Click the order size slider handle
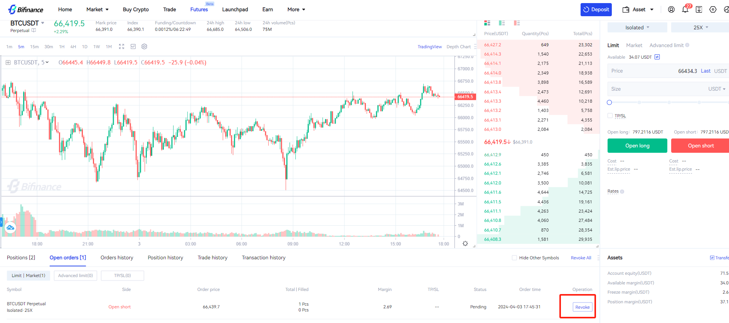Screen dimensions: 729x323 (609, 102)
